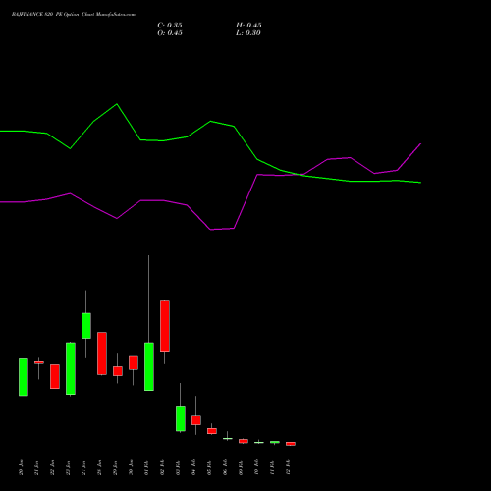Click the green candlestick for 27 Jan
Image resolution: width=491 pixels, height=491 pixels.
[86, 326]
